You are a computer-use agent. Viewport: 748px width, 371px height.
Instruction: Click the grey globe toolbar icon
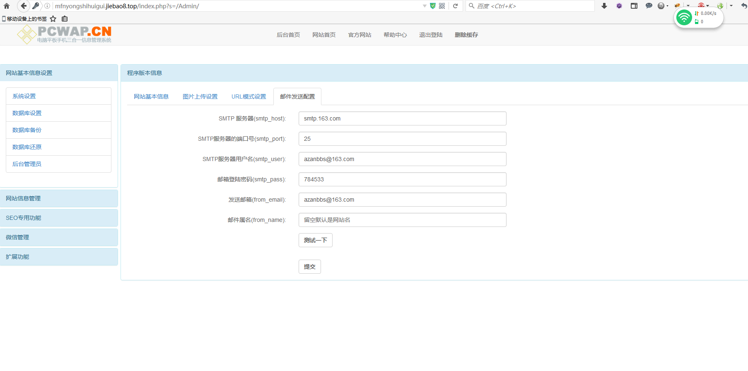point(661,6)
